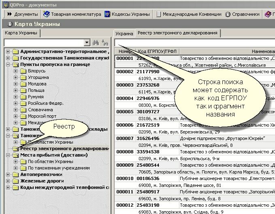Screen dimensions: 275x214
Task: Sort by the Номер column header
Action: (126, 51)
